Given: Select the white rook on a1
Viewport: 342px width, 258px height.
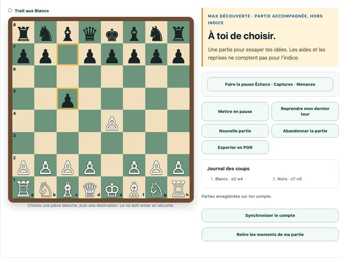Looking at the screenshot, I should 23,187.
